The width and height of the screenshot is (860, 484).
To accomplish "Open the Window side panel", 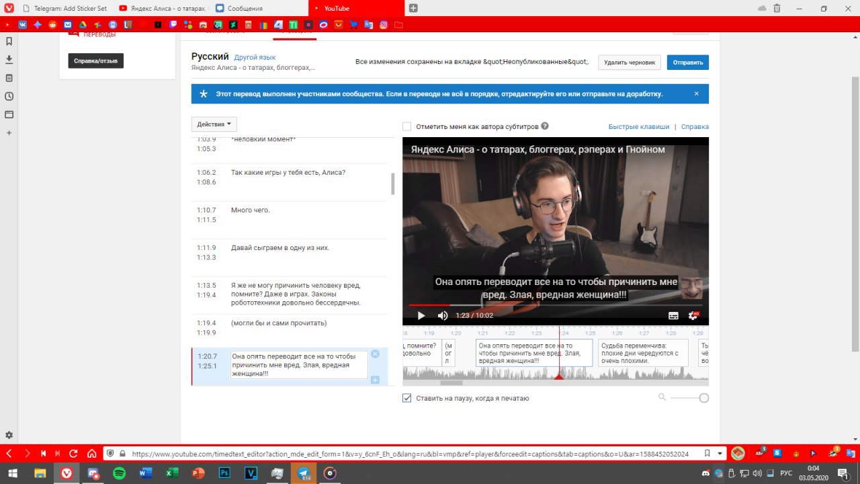I will tap(9, 114).
